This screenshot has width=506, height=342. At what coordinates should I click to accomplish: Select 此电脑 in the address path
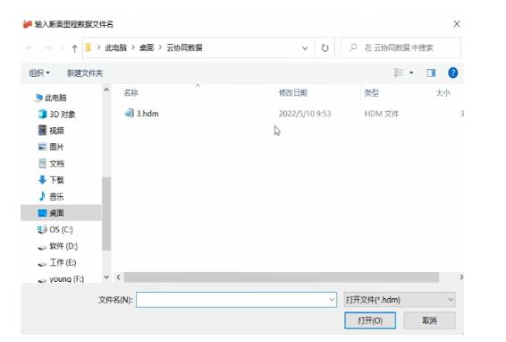click(115, 47)
